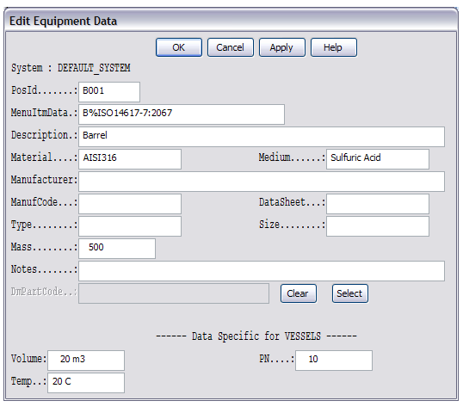
Task: Cancel the equipment data edit
Action: pos(231,47)
